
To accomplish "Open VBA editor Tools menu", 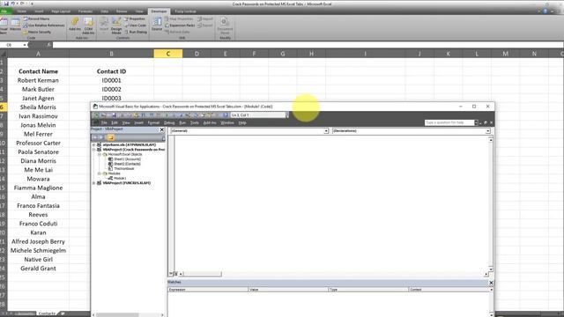I will pyautogui.click(x=195, y=122).
